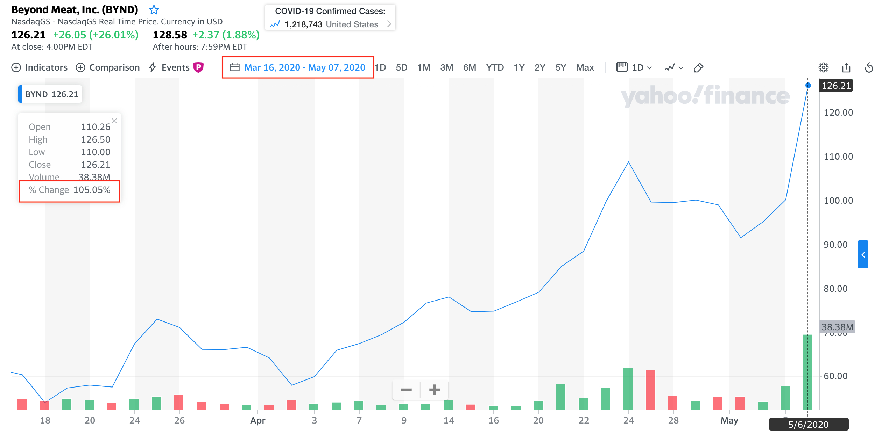Open the date range picker
This screenshot has height=441, width=882.
(298, 67)
